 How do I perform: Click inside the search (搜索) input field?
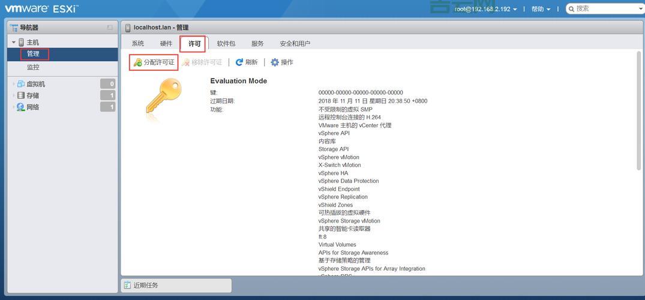606,9
